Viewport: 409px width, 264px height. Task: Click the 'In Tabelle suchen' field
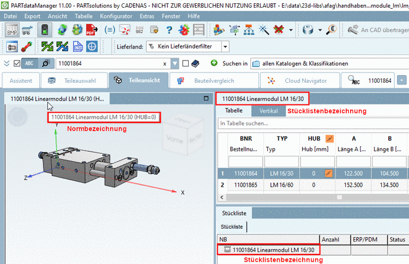tap(313, 124)
